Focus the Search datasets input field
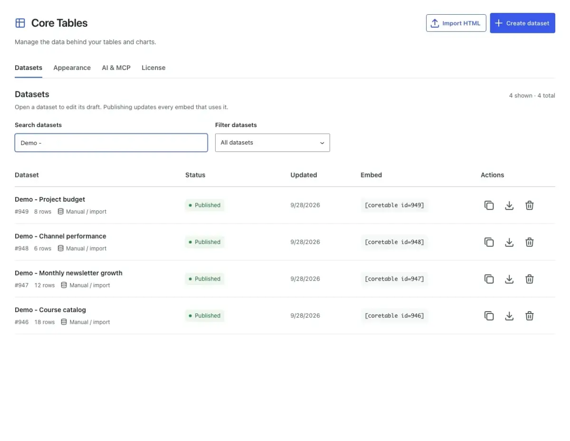 pos(111,143)
